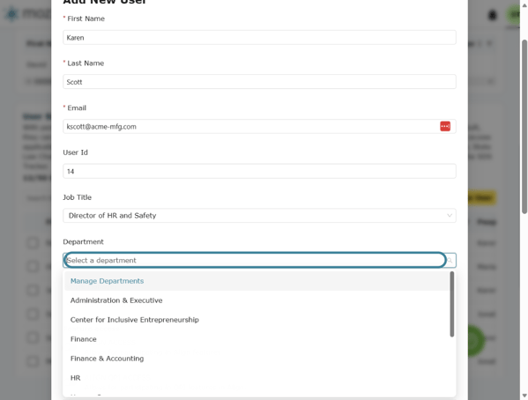Click the red password manager icon in Email field

pos(445,126)
